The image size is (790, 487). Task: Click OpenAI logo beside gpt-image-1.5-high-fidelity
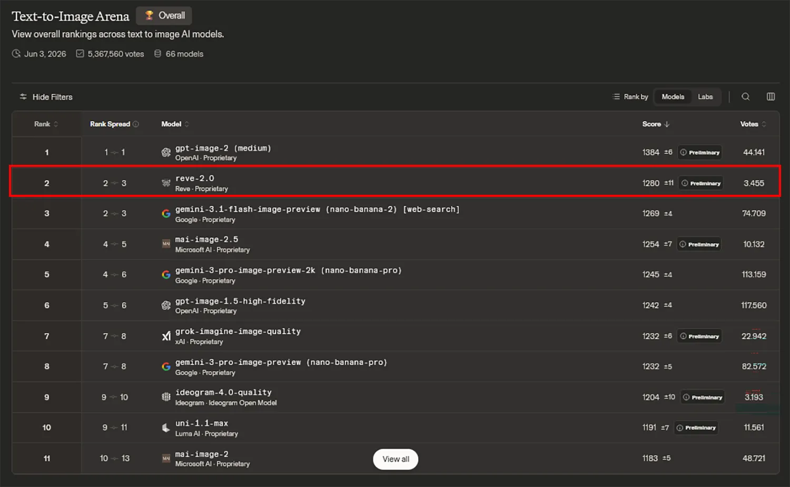[166, 305]
